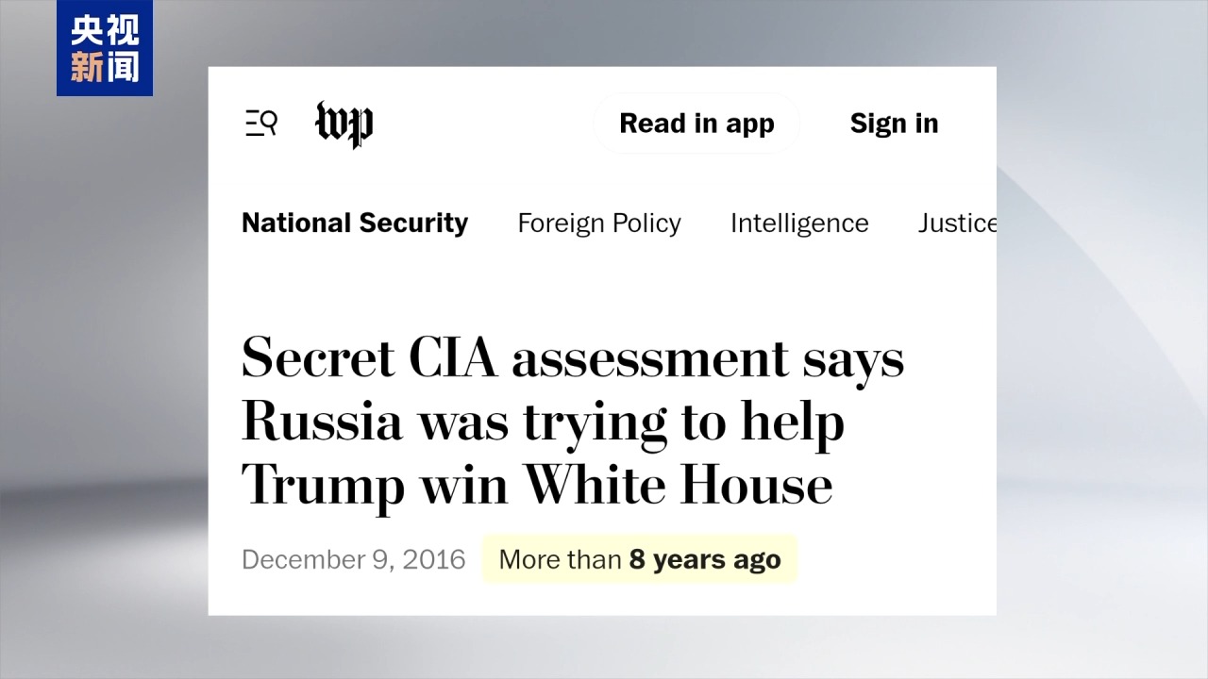Screen dimensions: 1208x679
Task: Expand the site navigation via hamburger-search icon
Action: tap(260, 124)
